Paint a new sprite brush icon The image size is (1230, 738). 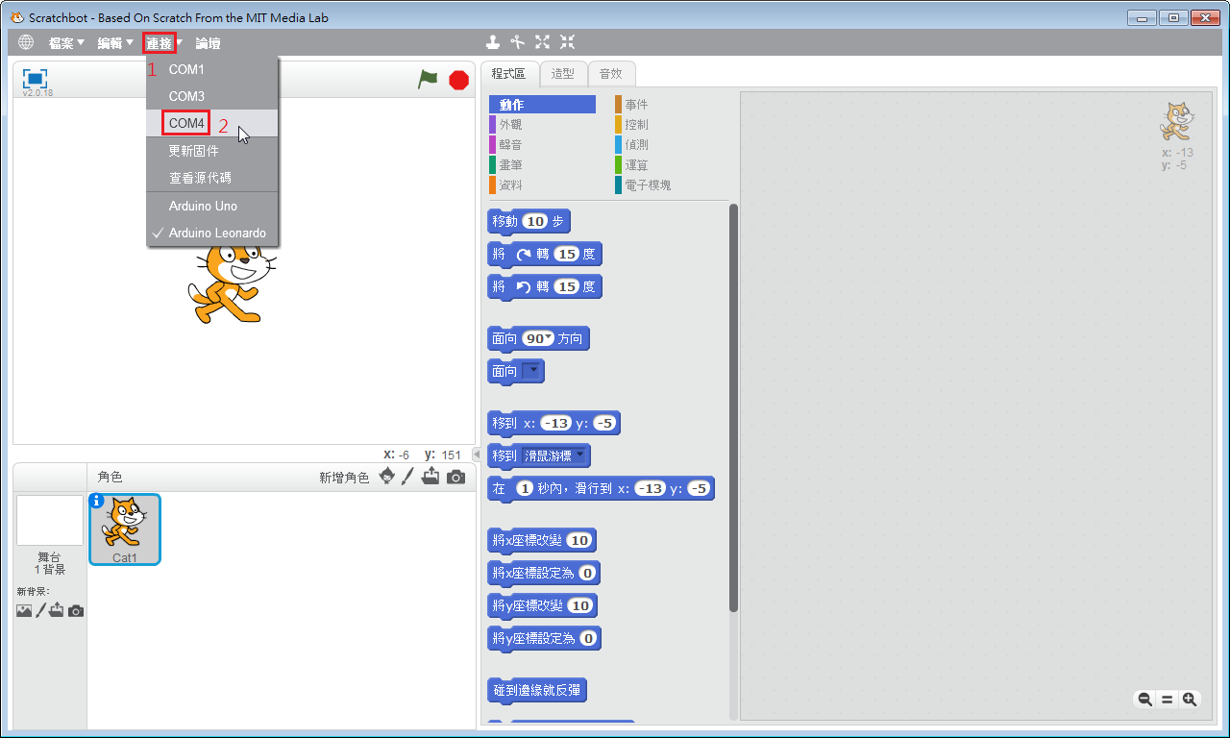pos(407,476)
